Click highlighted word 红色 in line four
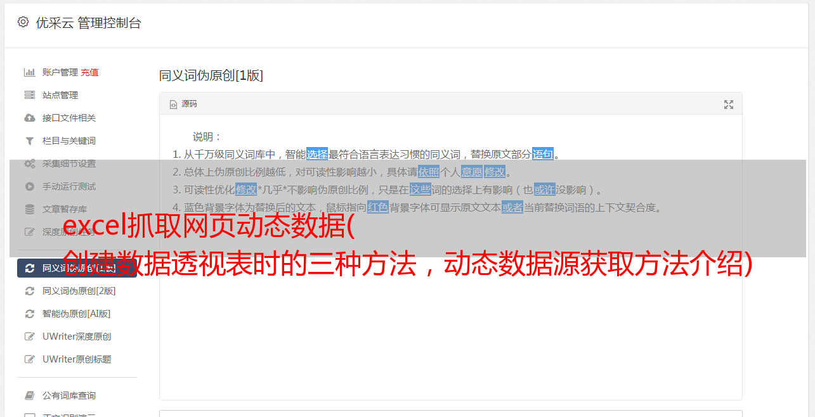 (378, 207)
